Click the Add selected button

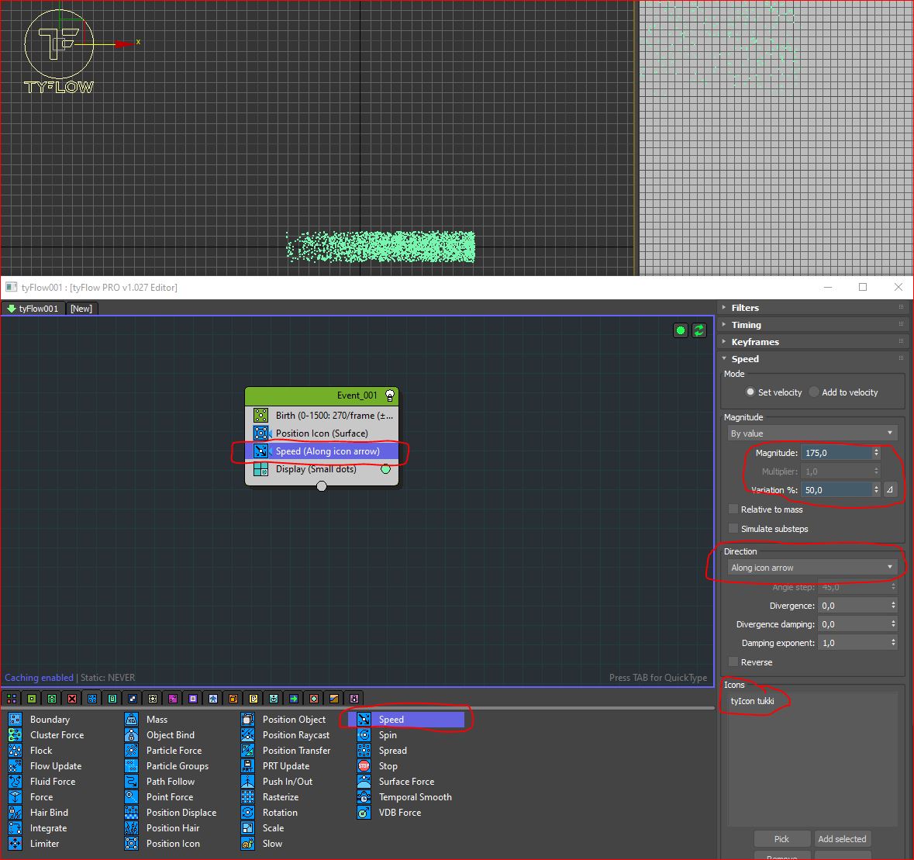click(x=842, y=839)
